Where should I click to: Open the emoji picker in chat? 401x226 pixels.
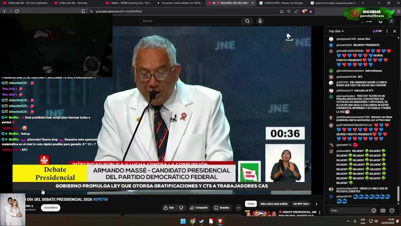[374, 211]
